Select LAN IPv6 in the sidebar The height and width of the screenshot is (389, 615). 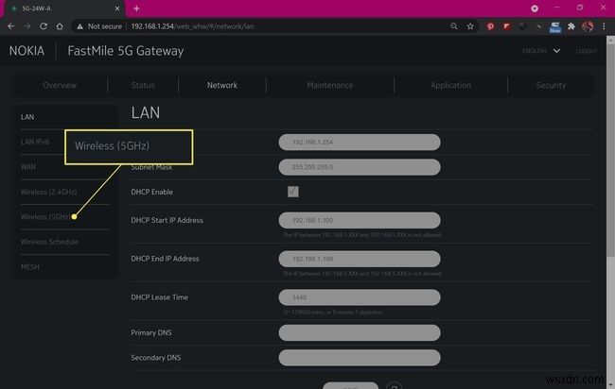click(x=35, y=142)
